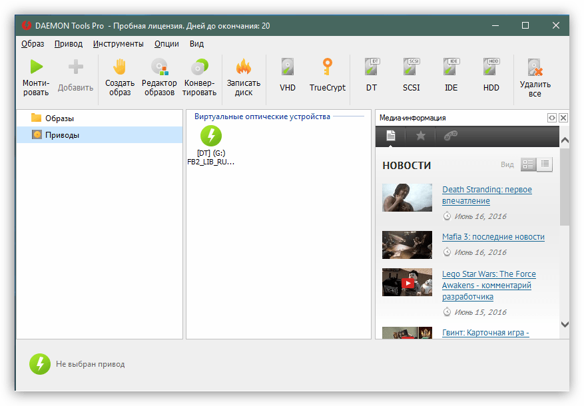Screen dimensions: 584x406
Task: Click the Death Stranding news thumbnail
Action: click(407, 198)
